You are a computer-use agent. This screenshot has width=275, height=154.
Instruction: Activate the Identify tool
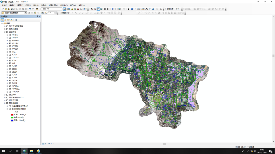[x=132, y=9]
